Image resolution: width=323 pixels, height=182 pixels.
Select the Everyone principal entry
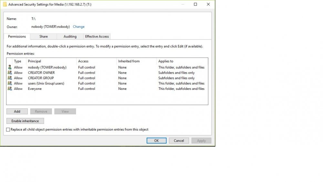pyautogui.click(x=35, y=89)
